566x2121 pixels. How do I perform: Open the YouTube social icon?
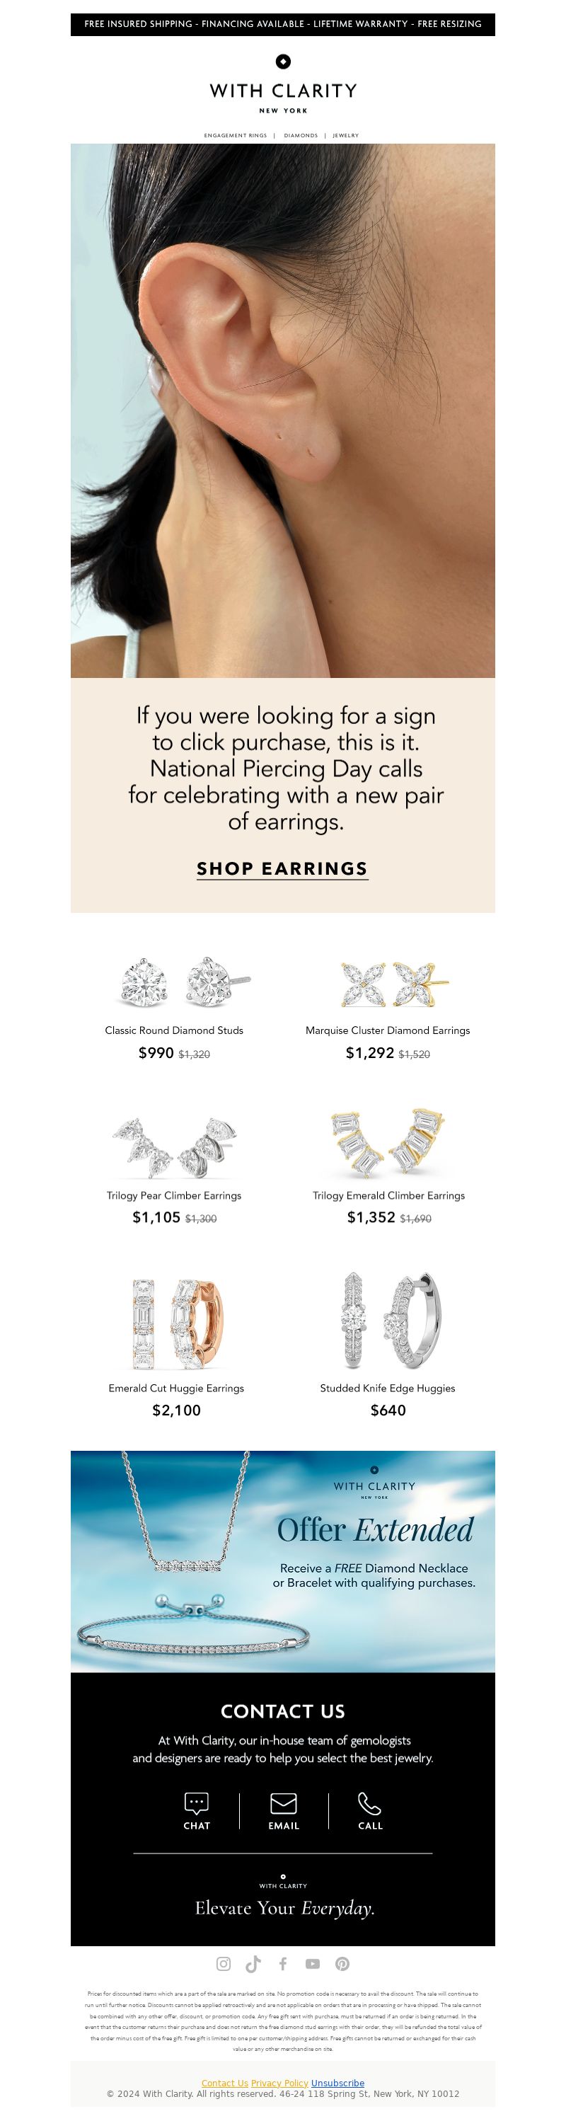(x=313, y=1964)
